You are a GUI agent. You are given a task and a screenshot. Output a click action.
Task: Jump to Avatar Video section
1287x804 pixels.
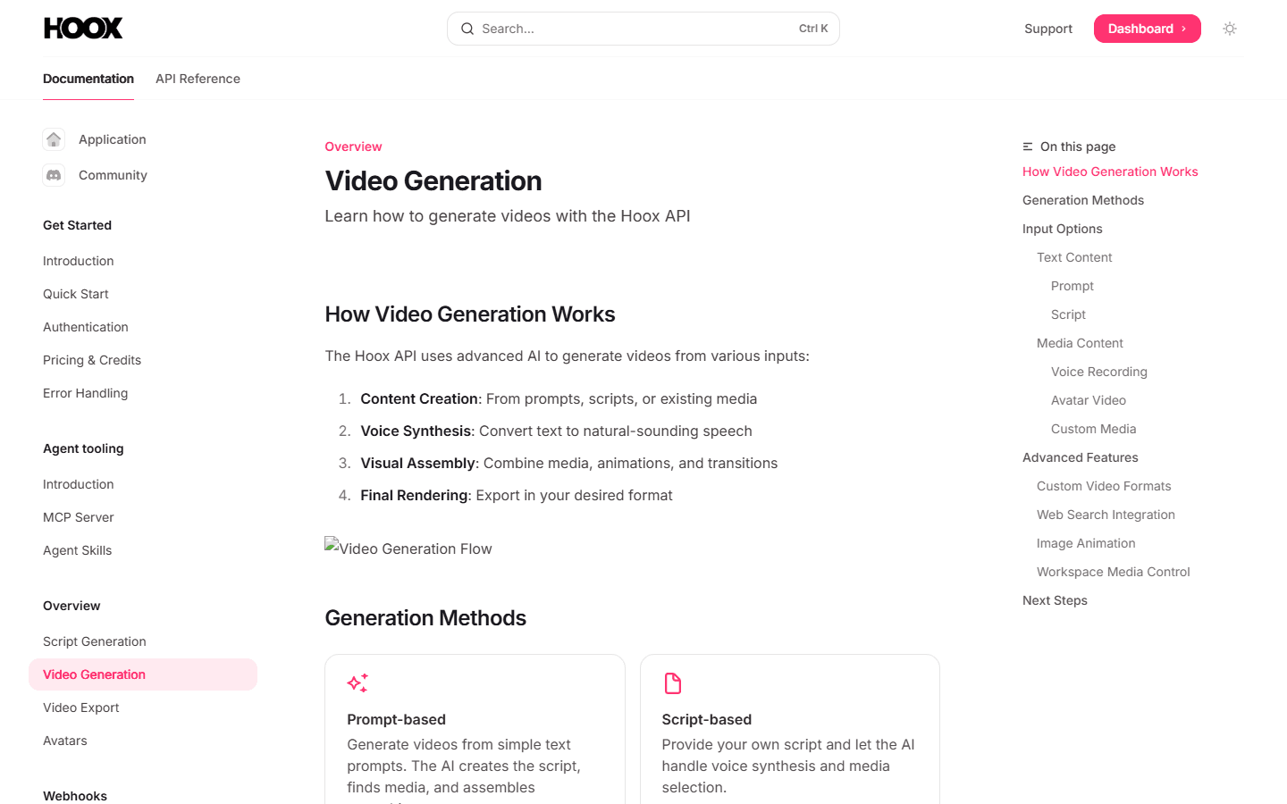click(1089, 400)
